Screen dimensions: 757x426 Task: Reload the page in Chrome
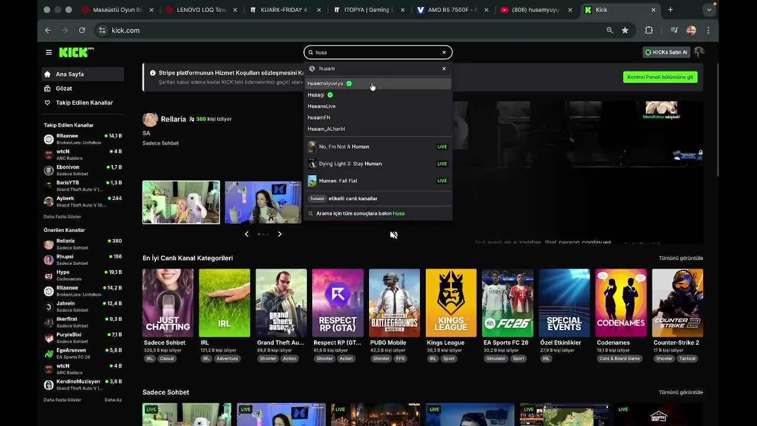click(x=82, y=30)
